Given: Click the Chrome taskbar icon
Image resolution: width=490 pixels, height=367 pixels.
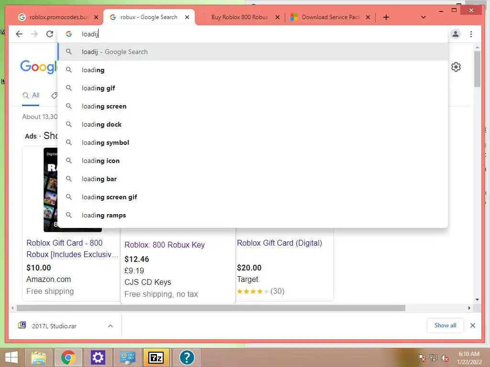Looking at the screenshot, I should (x=68, y=357).
